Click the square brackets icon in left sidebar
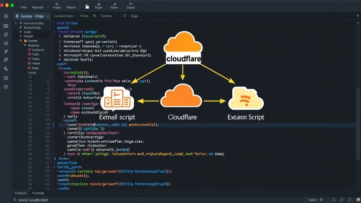Viewport: 361px width, 203px height. [x=6, y=43]
